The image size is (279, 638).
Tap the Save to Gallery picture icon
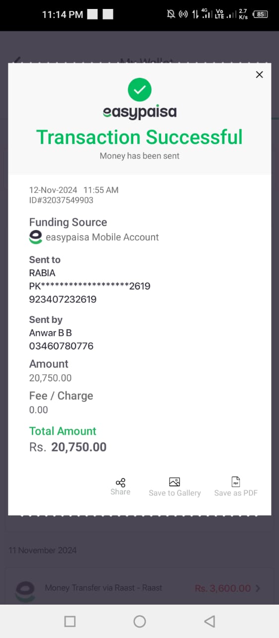(x=175, y=482)
